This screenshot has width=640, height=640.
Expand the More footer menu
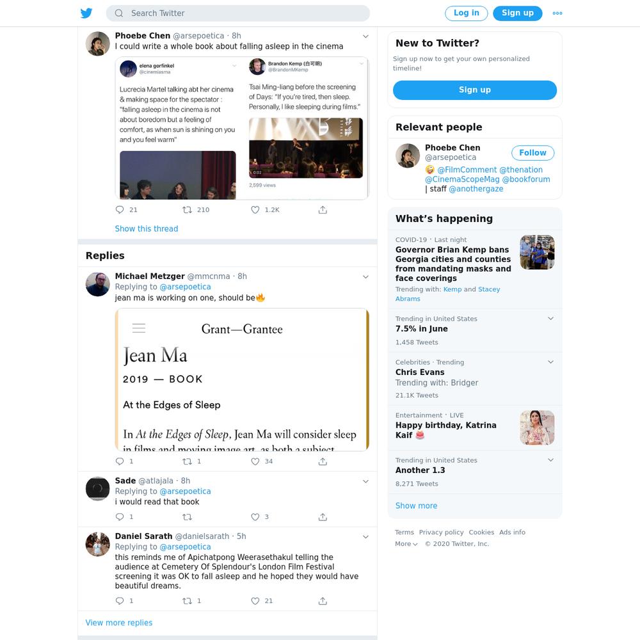point(406,543)
